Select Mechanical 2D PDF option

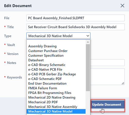pos(56,102)
